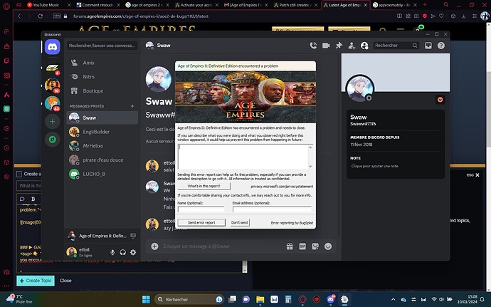Open the weather widget on taskbar
491x307 pixels.
(x=20, y=299)
